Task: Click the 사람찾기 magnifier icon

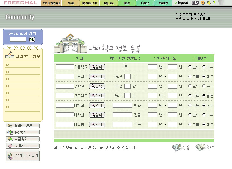Action: tap(10, 139)
